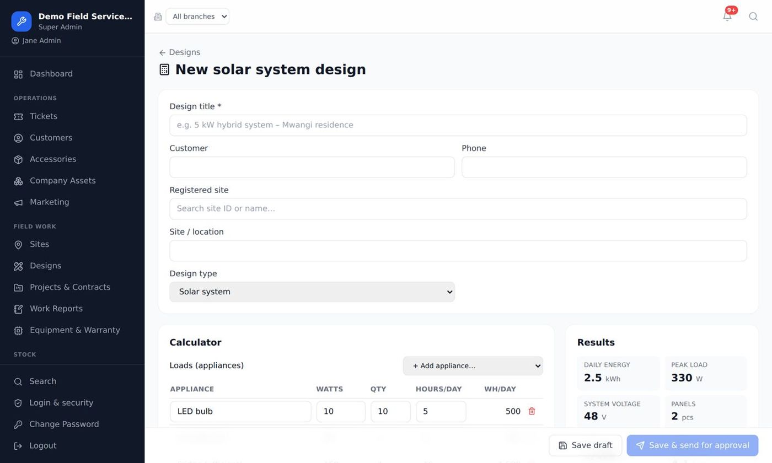Click the Marketing megaphone icon
The width and height of the screenshot is (772, 463).
[x=18, y=203]
